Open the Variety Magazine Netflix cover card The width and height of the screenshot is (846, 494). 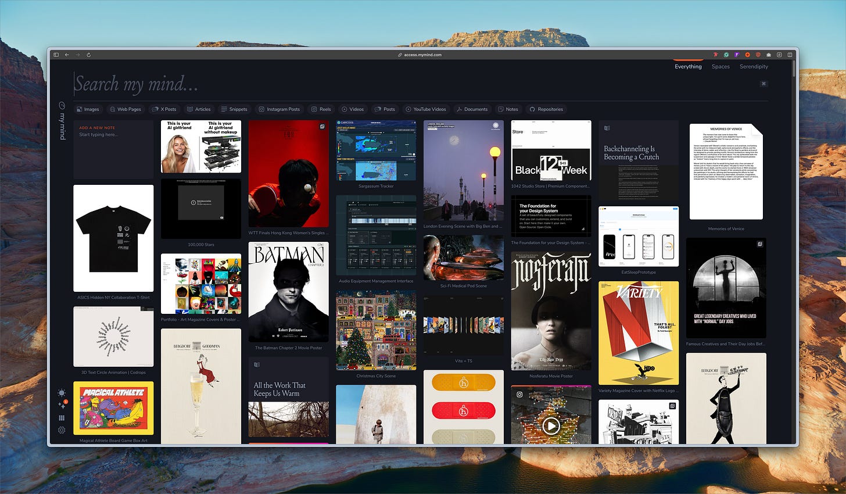pyautogui.click(x=639, y=333)
